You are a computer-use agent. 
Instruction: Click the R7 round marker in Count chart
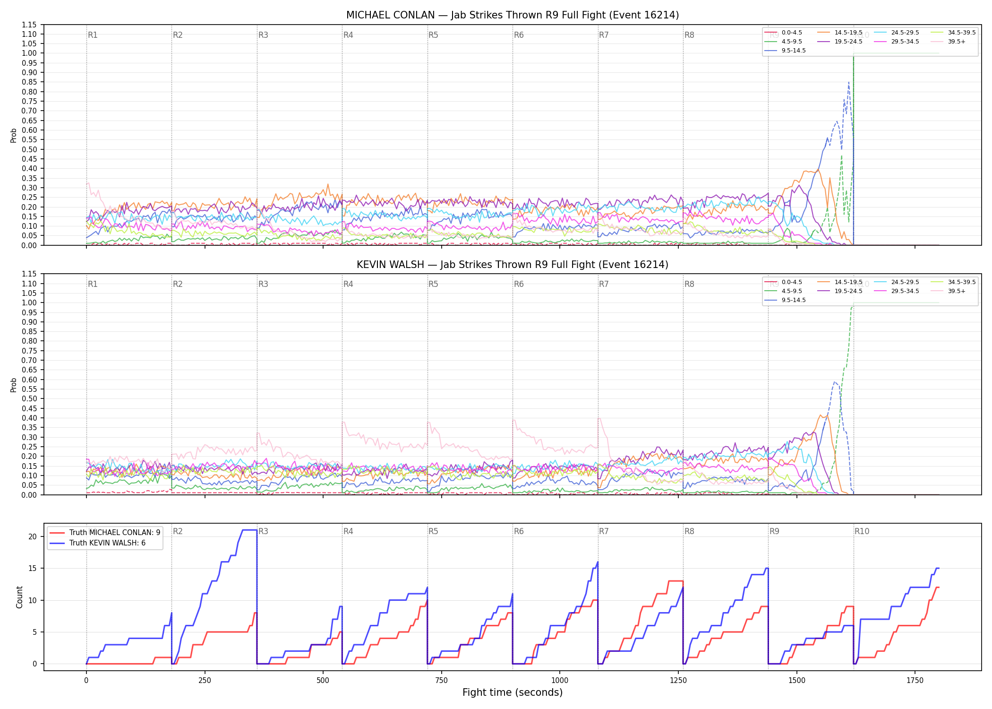[x=604, y=531]
